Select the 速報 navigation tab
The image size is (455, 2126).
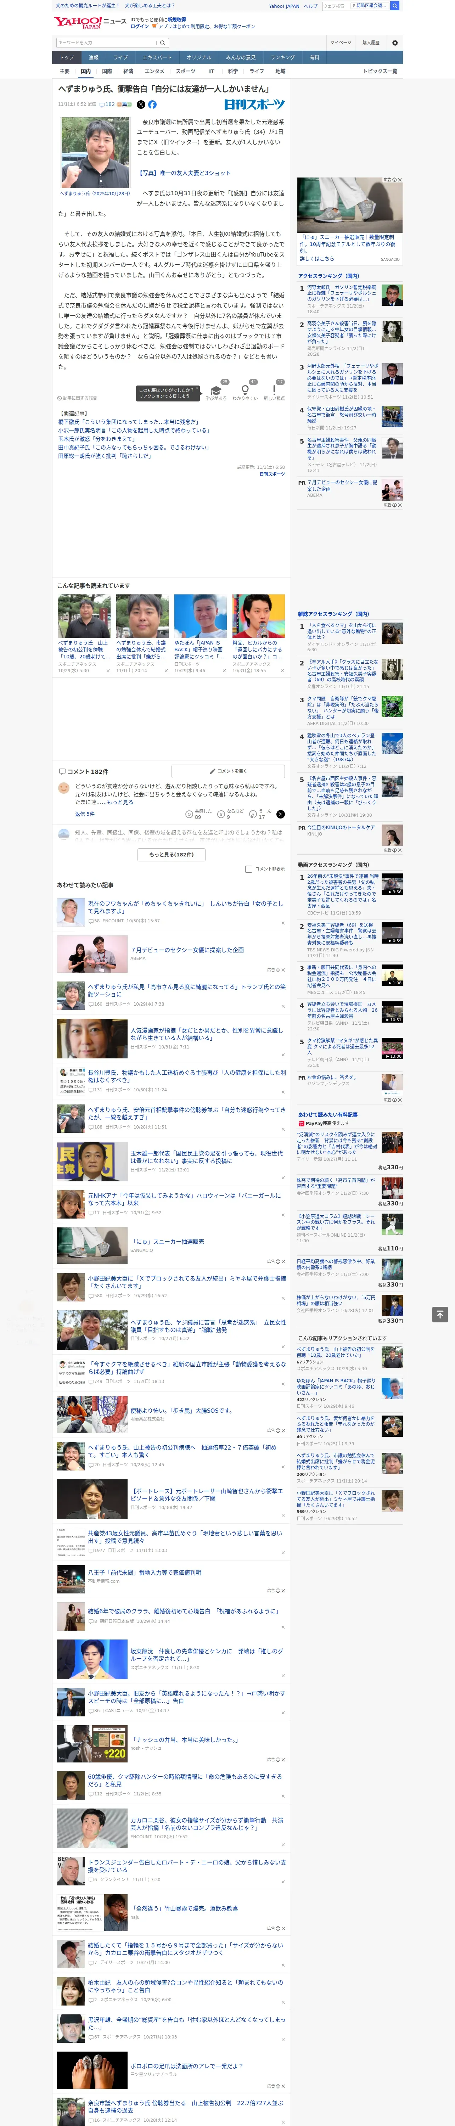coord(93,58)
